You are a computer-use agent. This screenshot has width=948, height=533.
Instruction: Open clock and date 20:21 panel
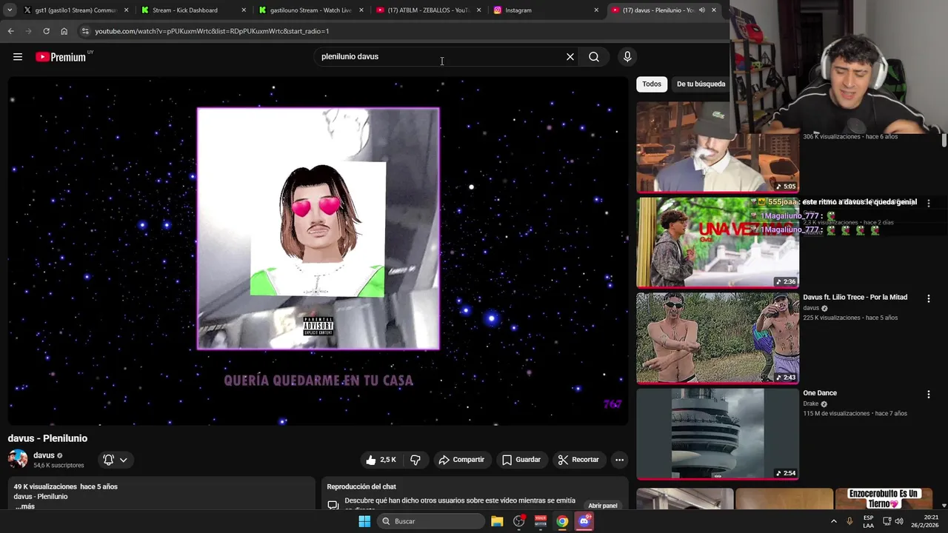coord(925,521)
